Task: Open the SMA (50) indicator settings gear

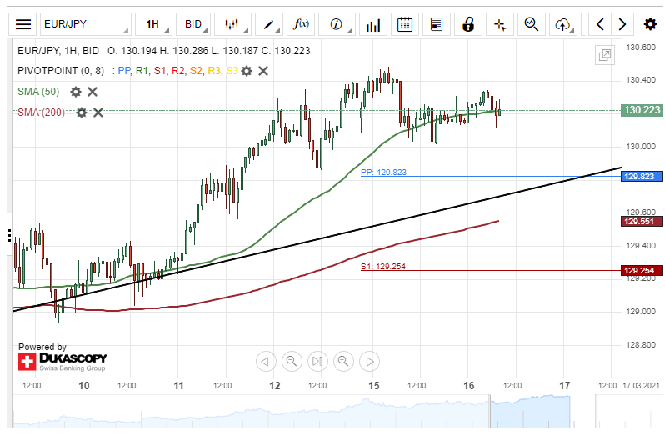Action: 76,92
